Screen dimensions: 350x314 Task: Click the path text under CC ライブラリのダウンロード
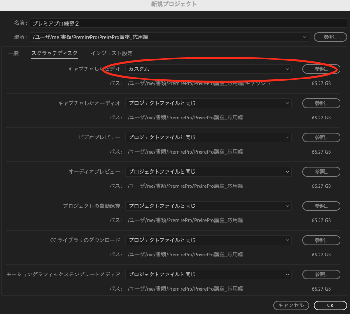point(185,255)
